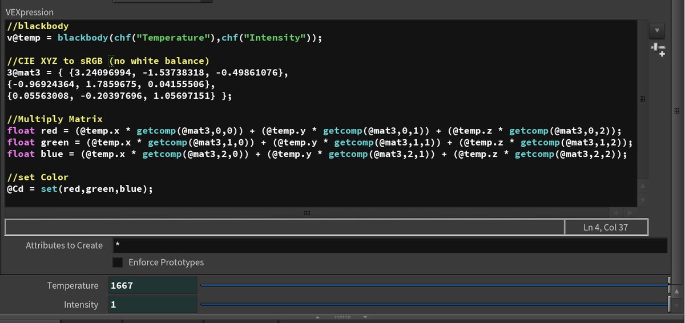
Task: Enable the Enforce Prototypes checkbox
Action: (x=118, y=263)
